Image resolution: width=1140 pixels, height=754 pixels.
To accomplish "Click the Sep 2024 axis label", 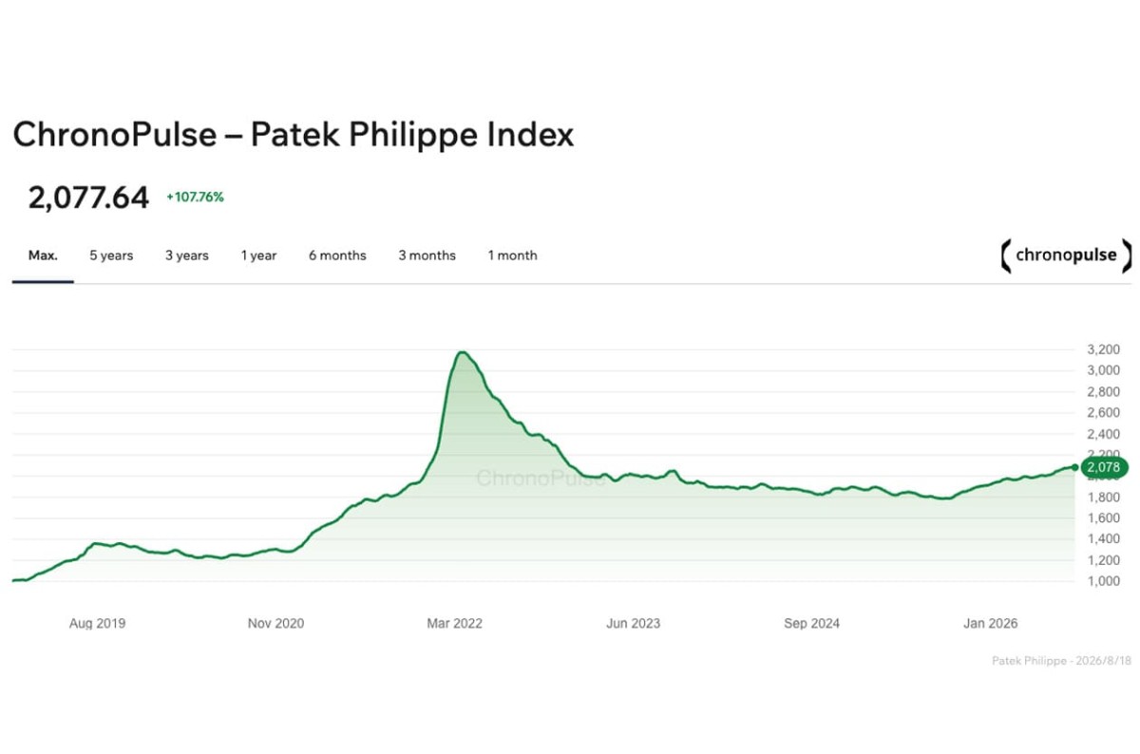I will click(x=811, y=624).
